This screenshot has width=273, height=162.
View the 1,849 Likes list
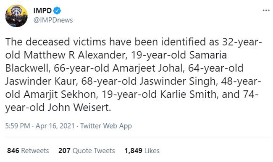click(x=142, y=151)
